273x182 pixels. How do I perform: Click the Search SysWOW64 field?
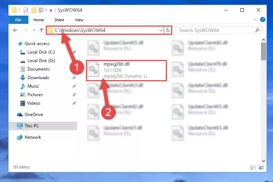click(219, 30)
